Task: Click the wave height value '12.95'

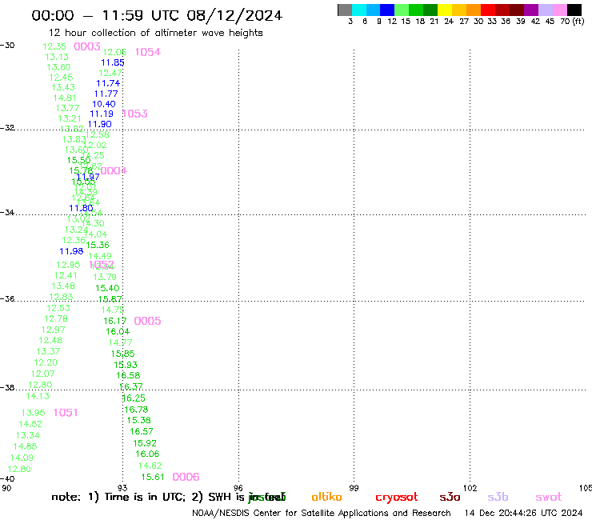Action: click(x=68, y=265)
